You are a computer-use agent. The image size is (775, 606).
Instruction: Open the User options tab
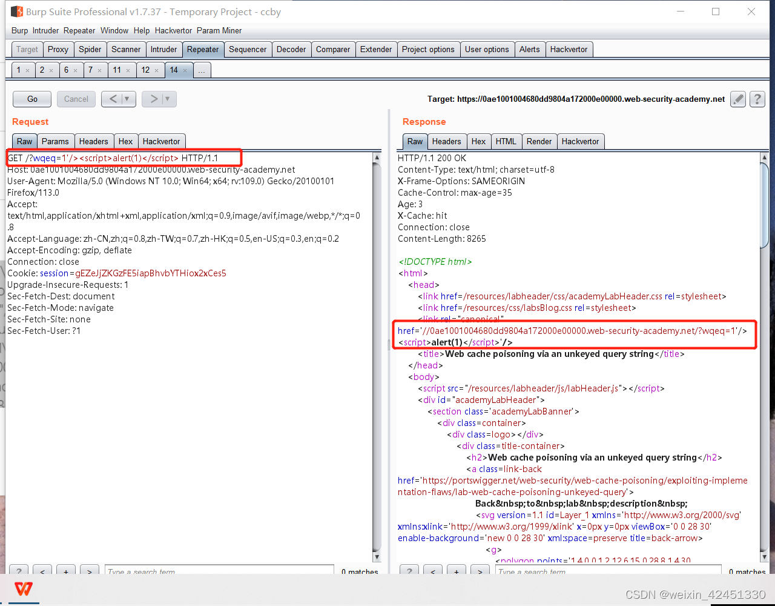pos(487,50)
